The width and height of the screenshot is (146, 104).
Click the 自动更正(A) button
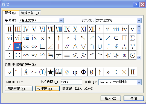click(19, 89)
